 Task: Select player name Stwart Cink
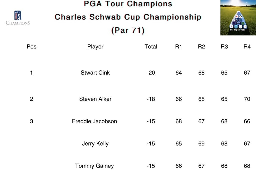[x=95, y=73]
